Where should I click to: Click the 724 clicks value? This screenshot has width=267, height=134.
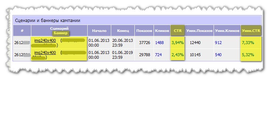coord(158,55)
